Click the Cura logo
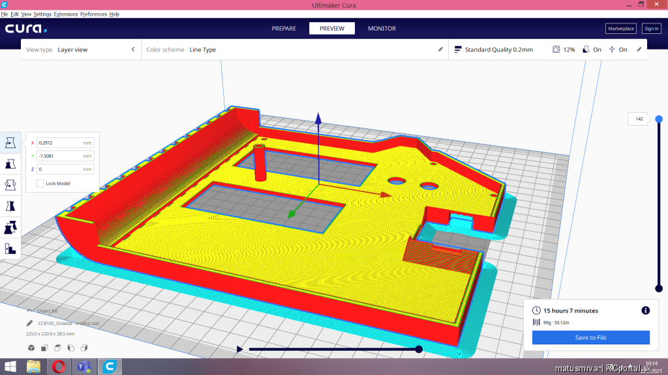This screenshot has height=375, width=668. pos(26,29)
